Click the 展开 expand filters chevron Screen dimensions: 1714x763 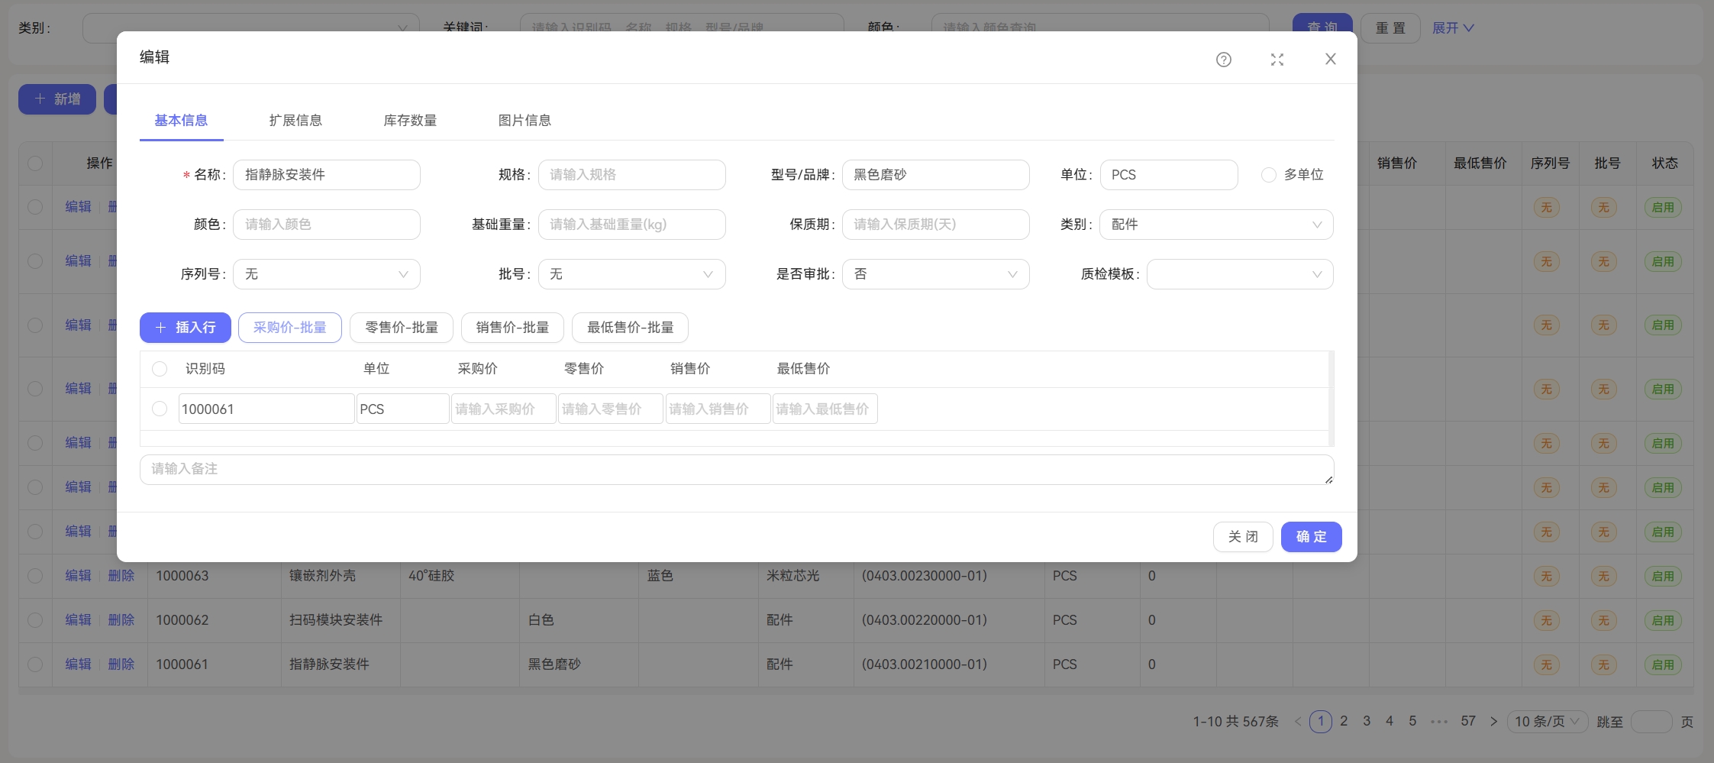pyautogui.click(x=1467, y=28)
